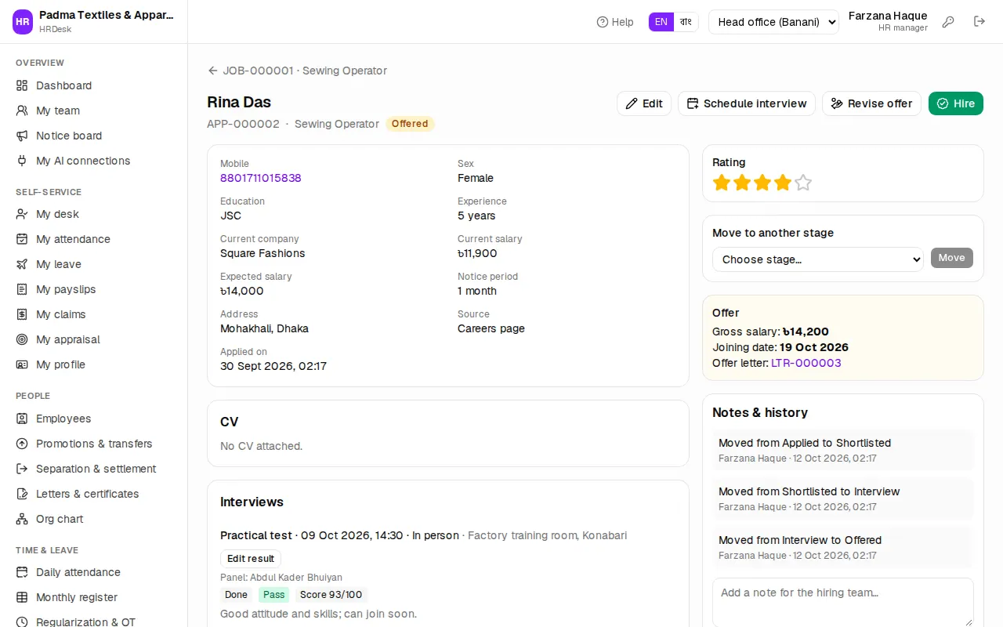Open Letters & certificates
Screen dimensions: 1003x627
coord(94,494)
